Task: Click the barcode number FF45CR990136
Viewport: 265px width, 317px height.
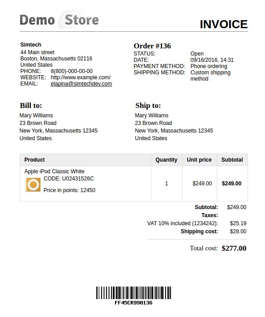Action: pyautogui.click(x=133, y=303)
